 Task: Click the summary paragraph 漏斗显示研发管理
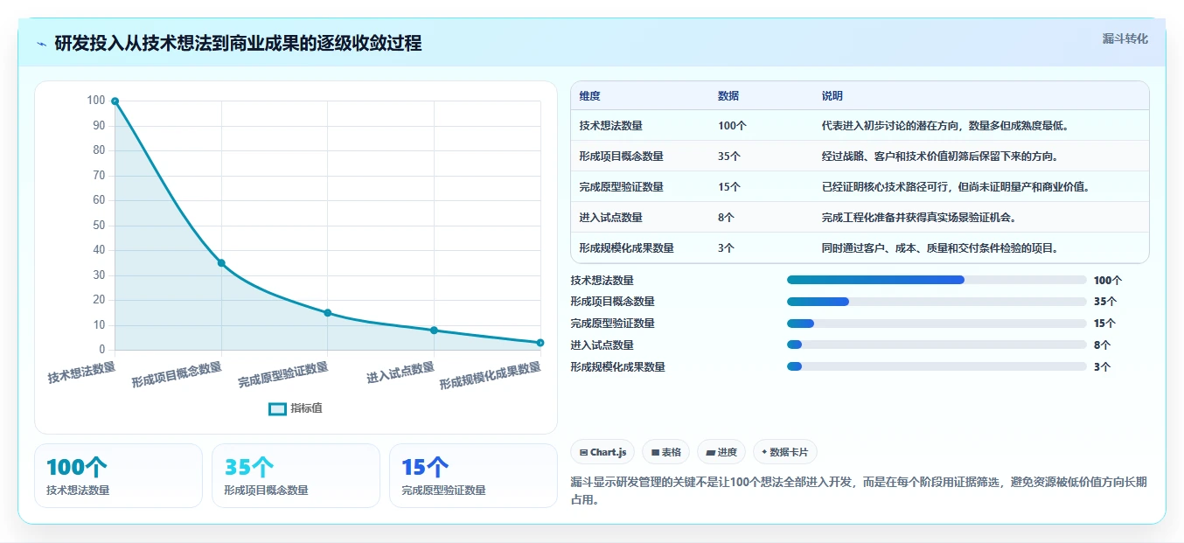coord(859,491)
